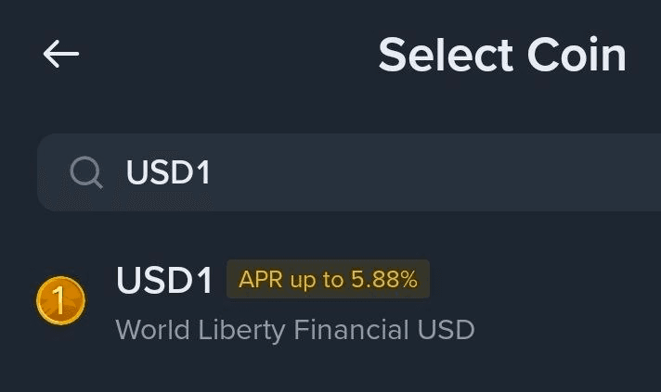Choose the World Liberty Financial USD coin
Screen dimensions: 661x392
click(x=294, y=329)
